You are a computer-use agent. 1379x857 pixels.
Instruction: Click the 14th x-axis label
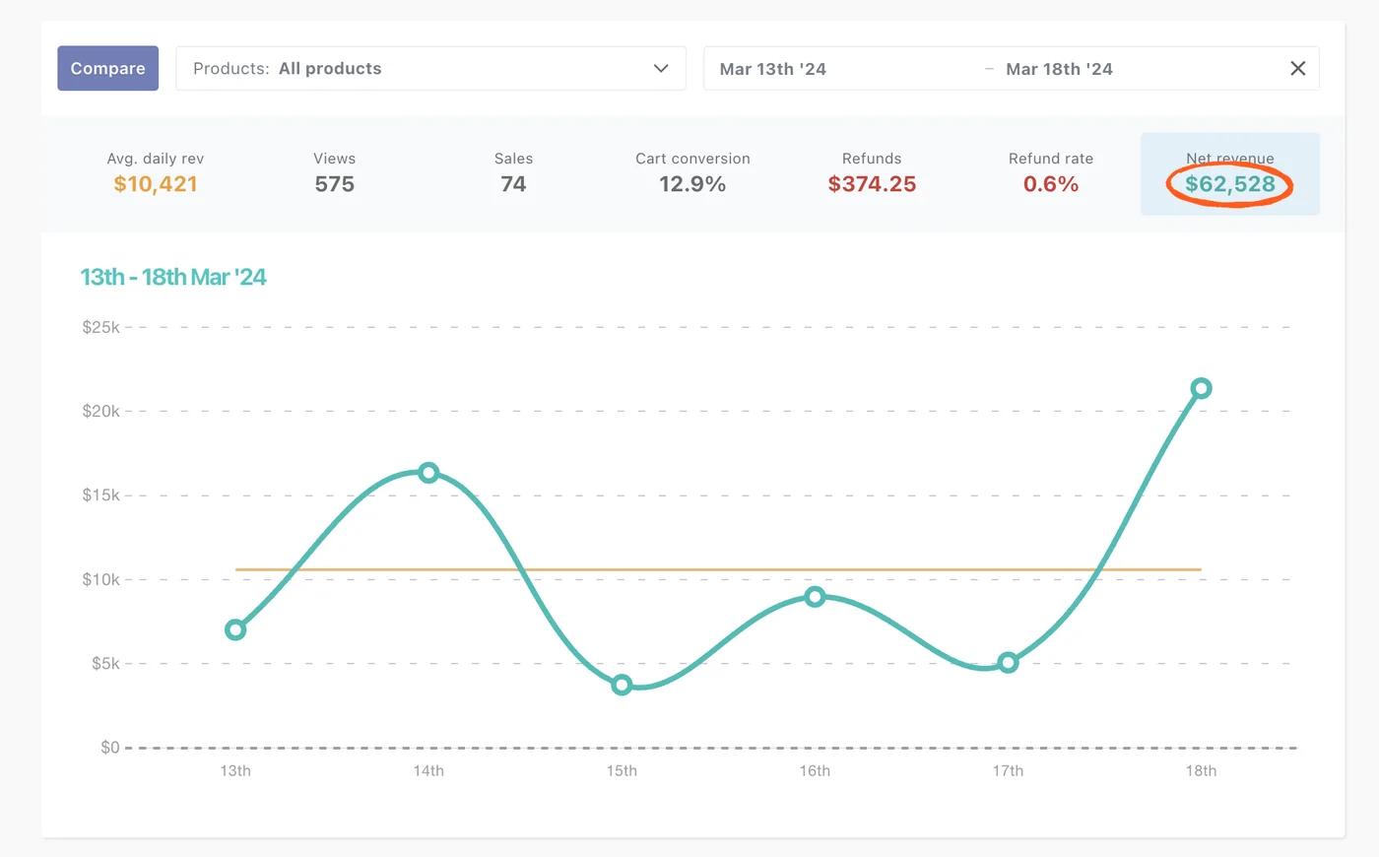point(428,771)
